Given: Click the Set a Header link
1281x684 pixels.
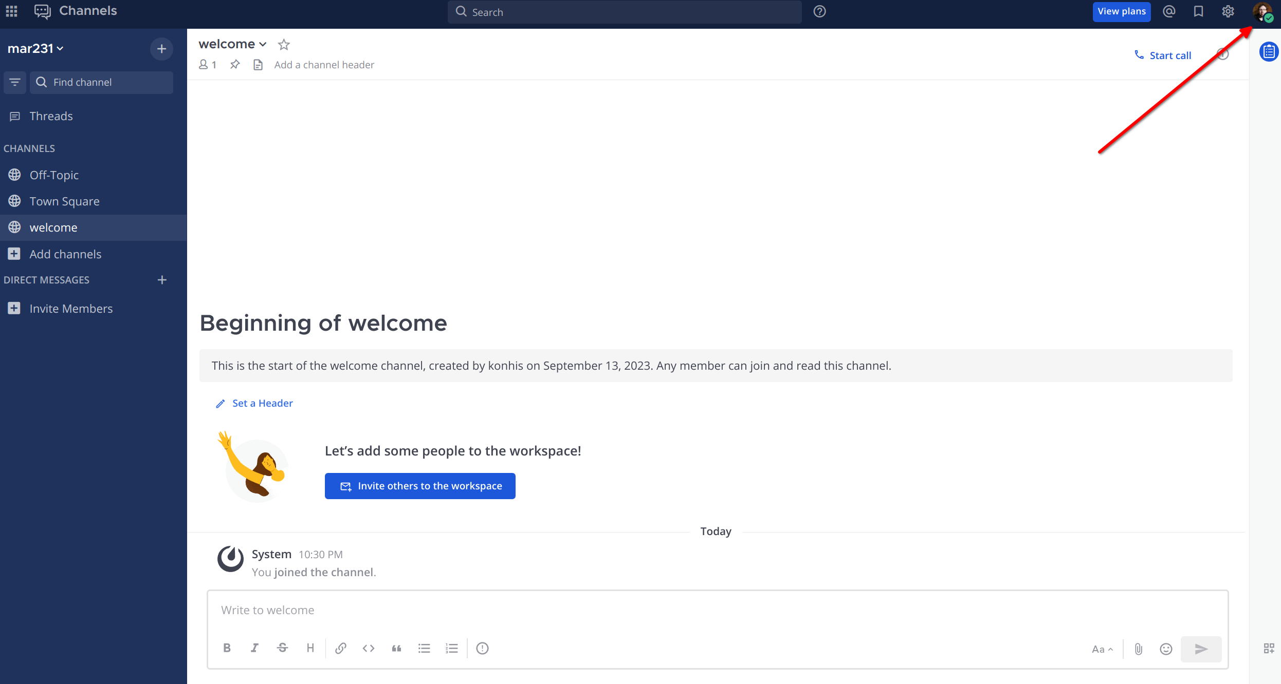Looking at the screenshot, I should coord(262,403).
